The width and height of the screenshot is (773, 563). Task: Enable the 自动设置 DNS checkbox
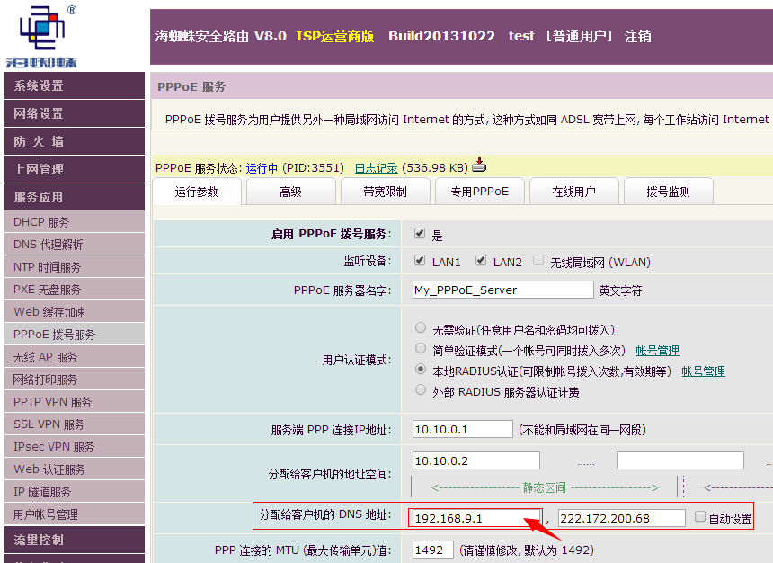700,517
